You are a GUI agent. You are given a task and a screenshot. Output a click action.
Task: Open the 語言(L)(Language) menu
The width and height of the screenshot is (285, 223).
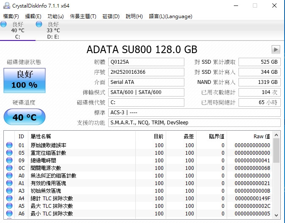pos(170,16)
